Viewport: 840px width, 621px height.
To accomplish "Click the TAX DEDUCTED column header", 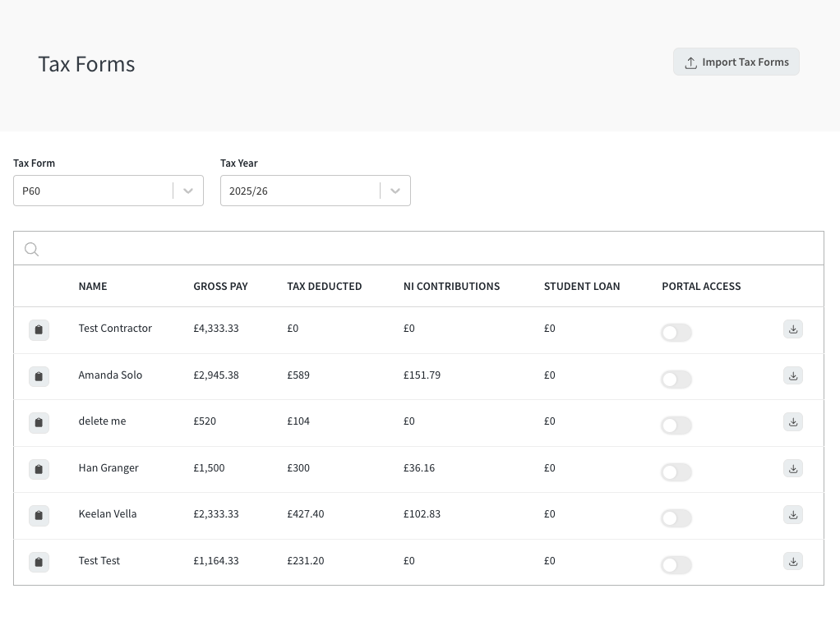I will [x=324, y=287].
